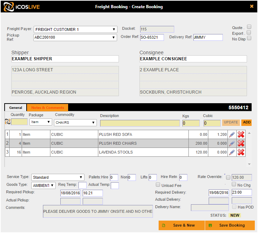Click the Hire Retn field
The height and width of the screenshot is (233, 258).
[x=183, y=177]
